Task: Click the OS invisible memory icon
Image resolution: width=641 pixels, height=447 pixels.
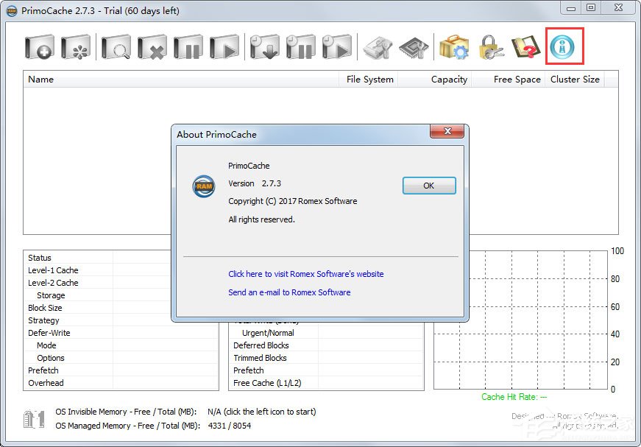Action: tap(35, 419)
